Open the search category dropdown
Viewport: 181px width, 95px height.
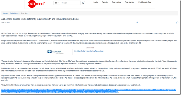point(57,3)
